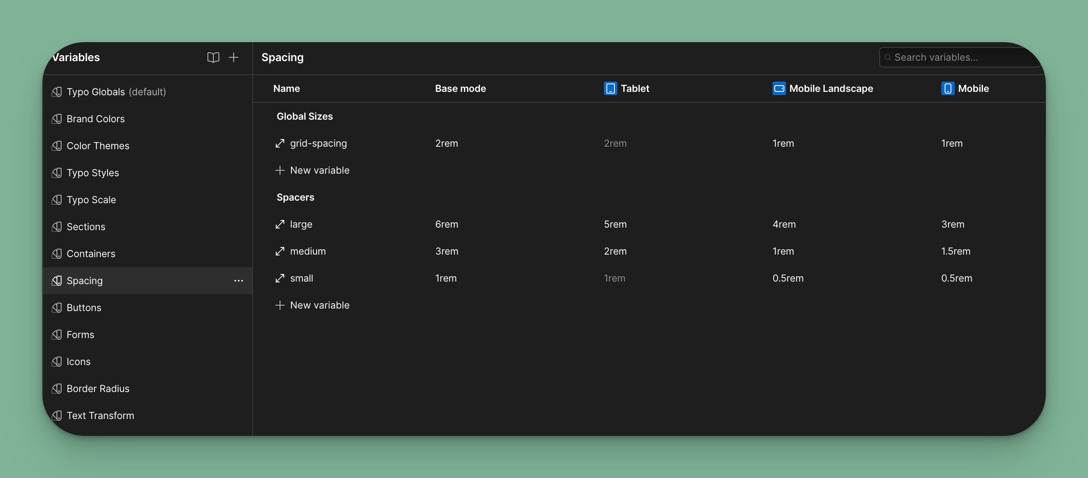Screen dimensions: 1088x478
Task: Click the large spacer size icon
Action: tap(280, 224)
